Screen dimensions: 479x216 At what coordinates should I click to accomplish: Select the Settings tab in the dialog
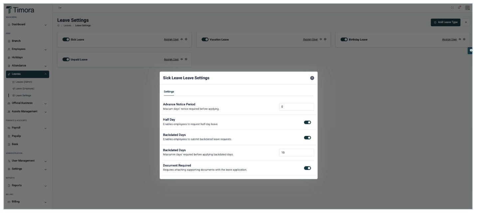(169, 92)
